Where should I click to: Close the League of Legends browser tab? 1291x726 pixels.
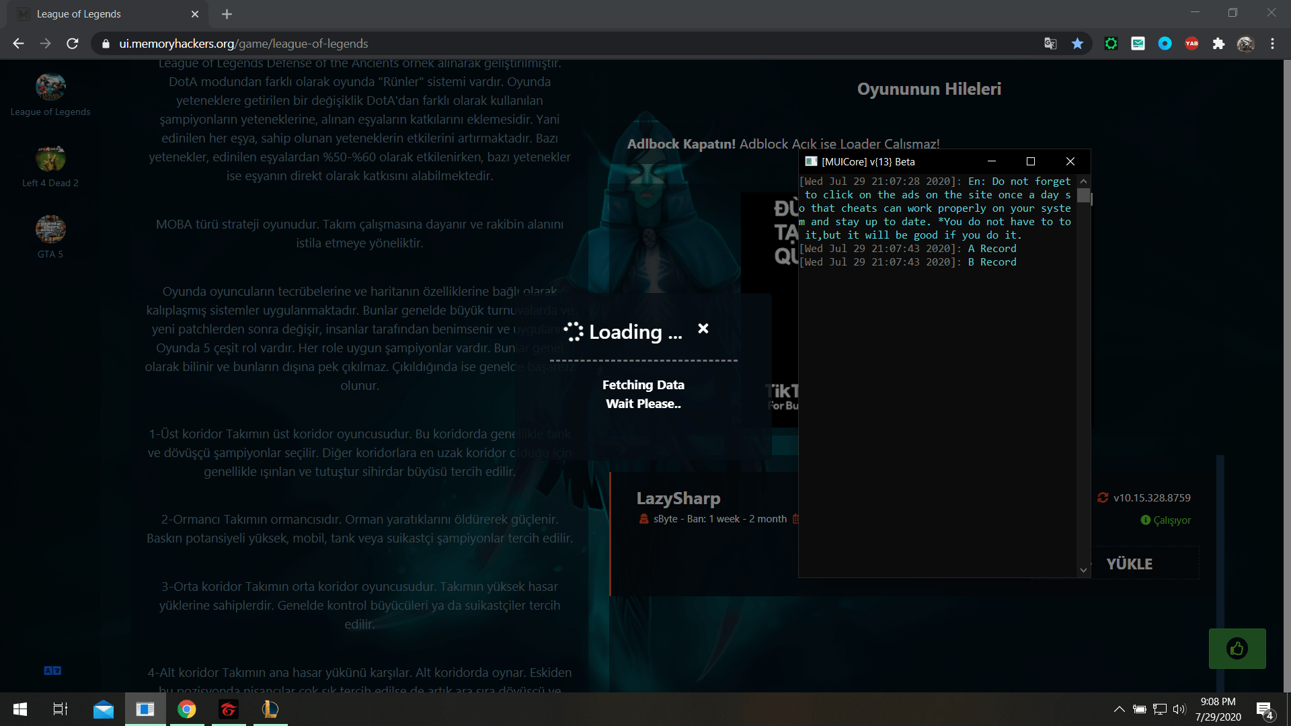(x=195, y=14)
